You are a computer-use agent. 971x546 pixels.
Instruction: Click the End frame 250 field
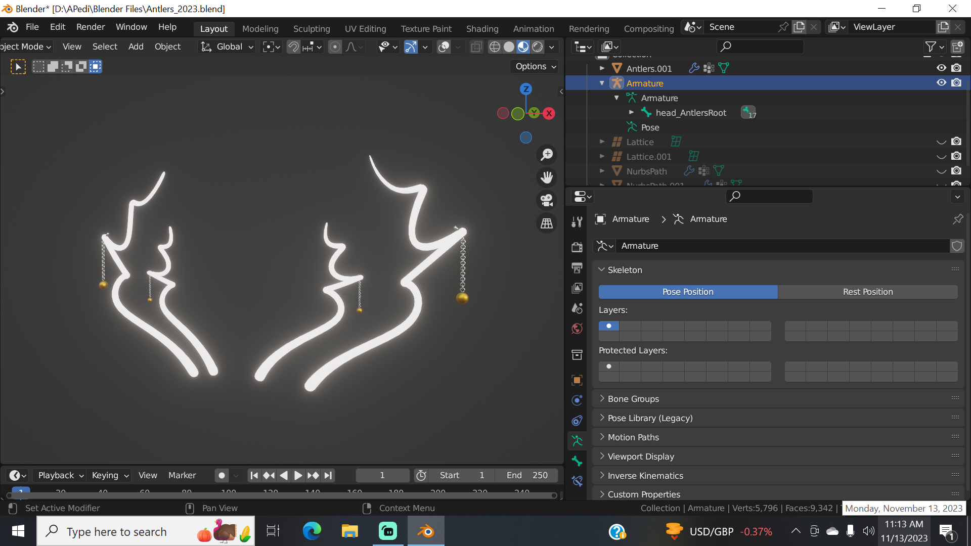526,475
